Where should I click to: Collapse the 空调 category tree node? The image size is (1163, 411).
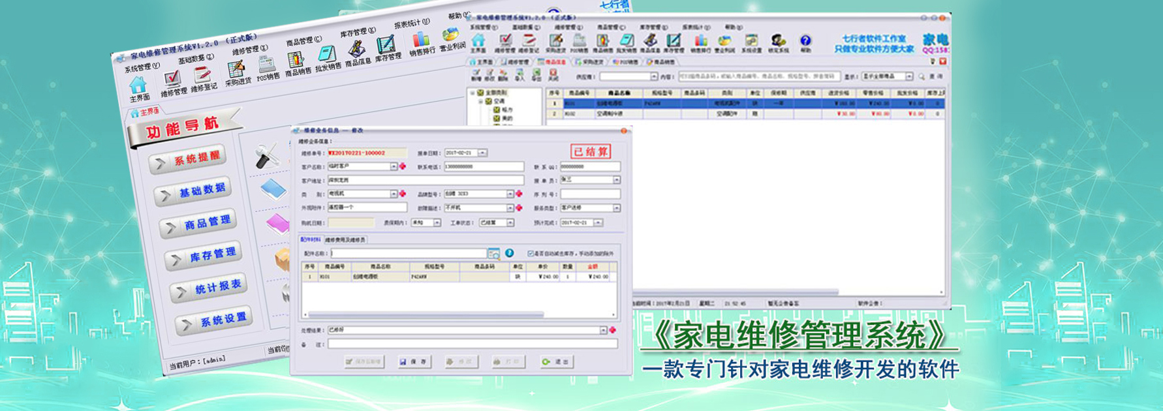[x=480, y=102]
